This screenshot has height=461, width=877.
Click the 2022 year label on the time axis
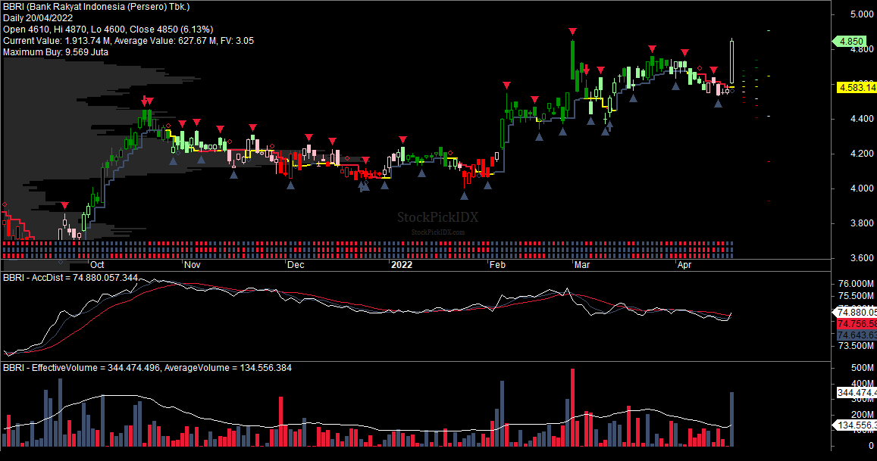402,265
